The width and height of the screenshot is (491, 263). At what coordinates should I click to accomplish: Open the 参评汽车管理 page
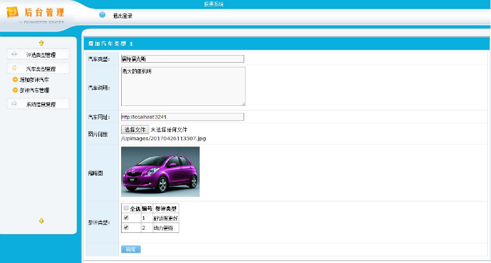click(34, 90)
